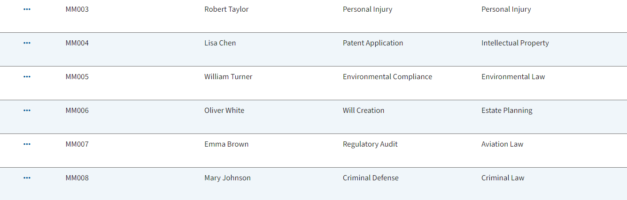Click the Aviation Law practice area
627x200 pixels.
click(502, 144)
